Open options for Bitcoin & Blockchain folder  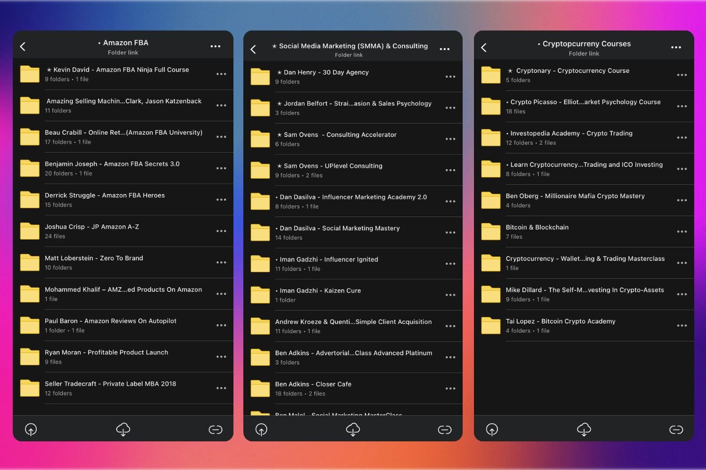(x=682, y=232)
